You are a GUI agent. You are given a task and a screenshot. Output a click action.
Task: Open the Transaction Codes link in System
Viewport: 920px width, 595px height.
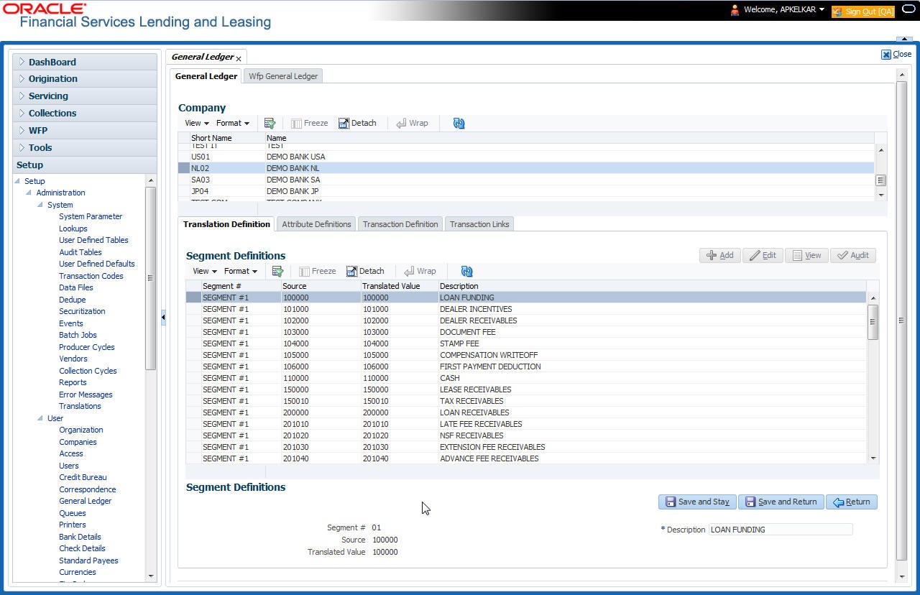click(91, 276)
